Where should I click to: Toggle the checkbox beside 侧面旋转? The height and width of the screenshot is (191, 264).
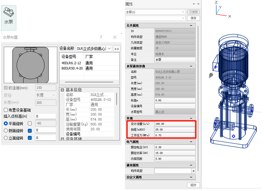30,131
